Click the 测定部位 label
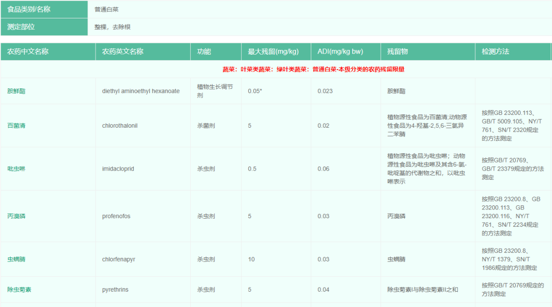Image resolution: width=552 pixels, height=307 pixels. click(21, 27)
